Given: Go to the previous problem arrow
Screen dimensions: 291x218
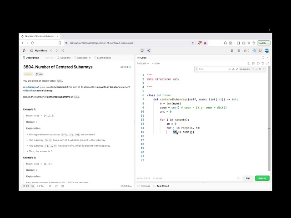Looking at the screenshot, I should (51, 50).
